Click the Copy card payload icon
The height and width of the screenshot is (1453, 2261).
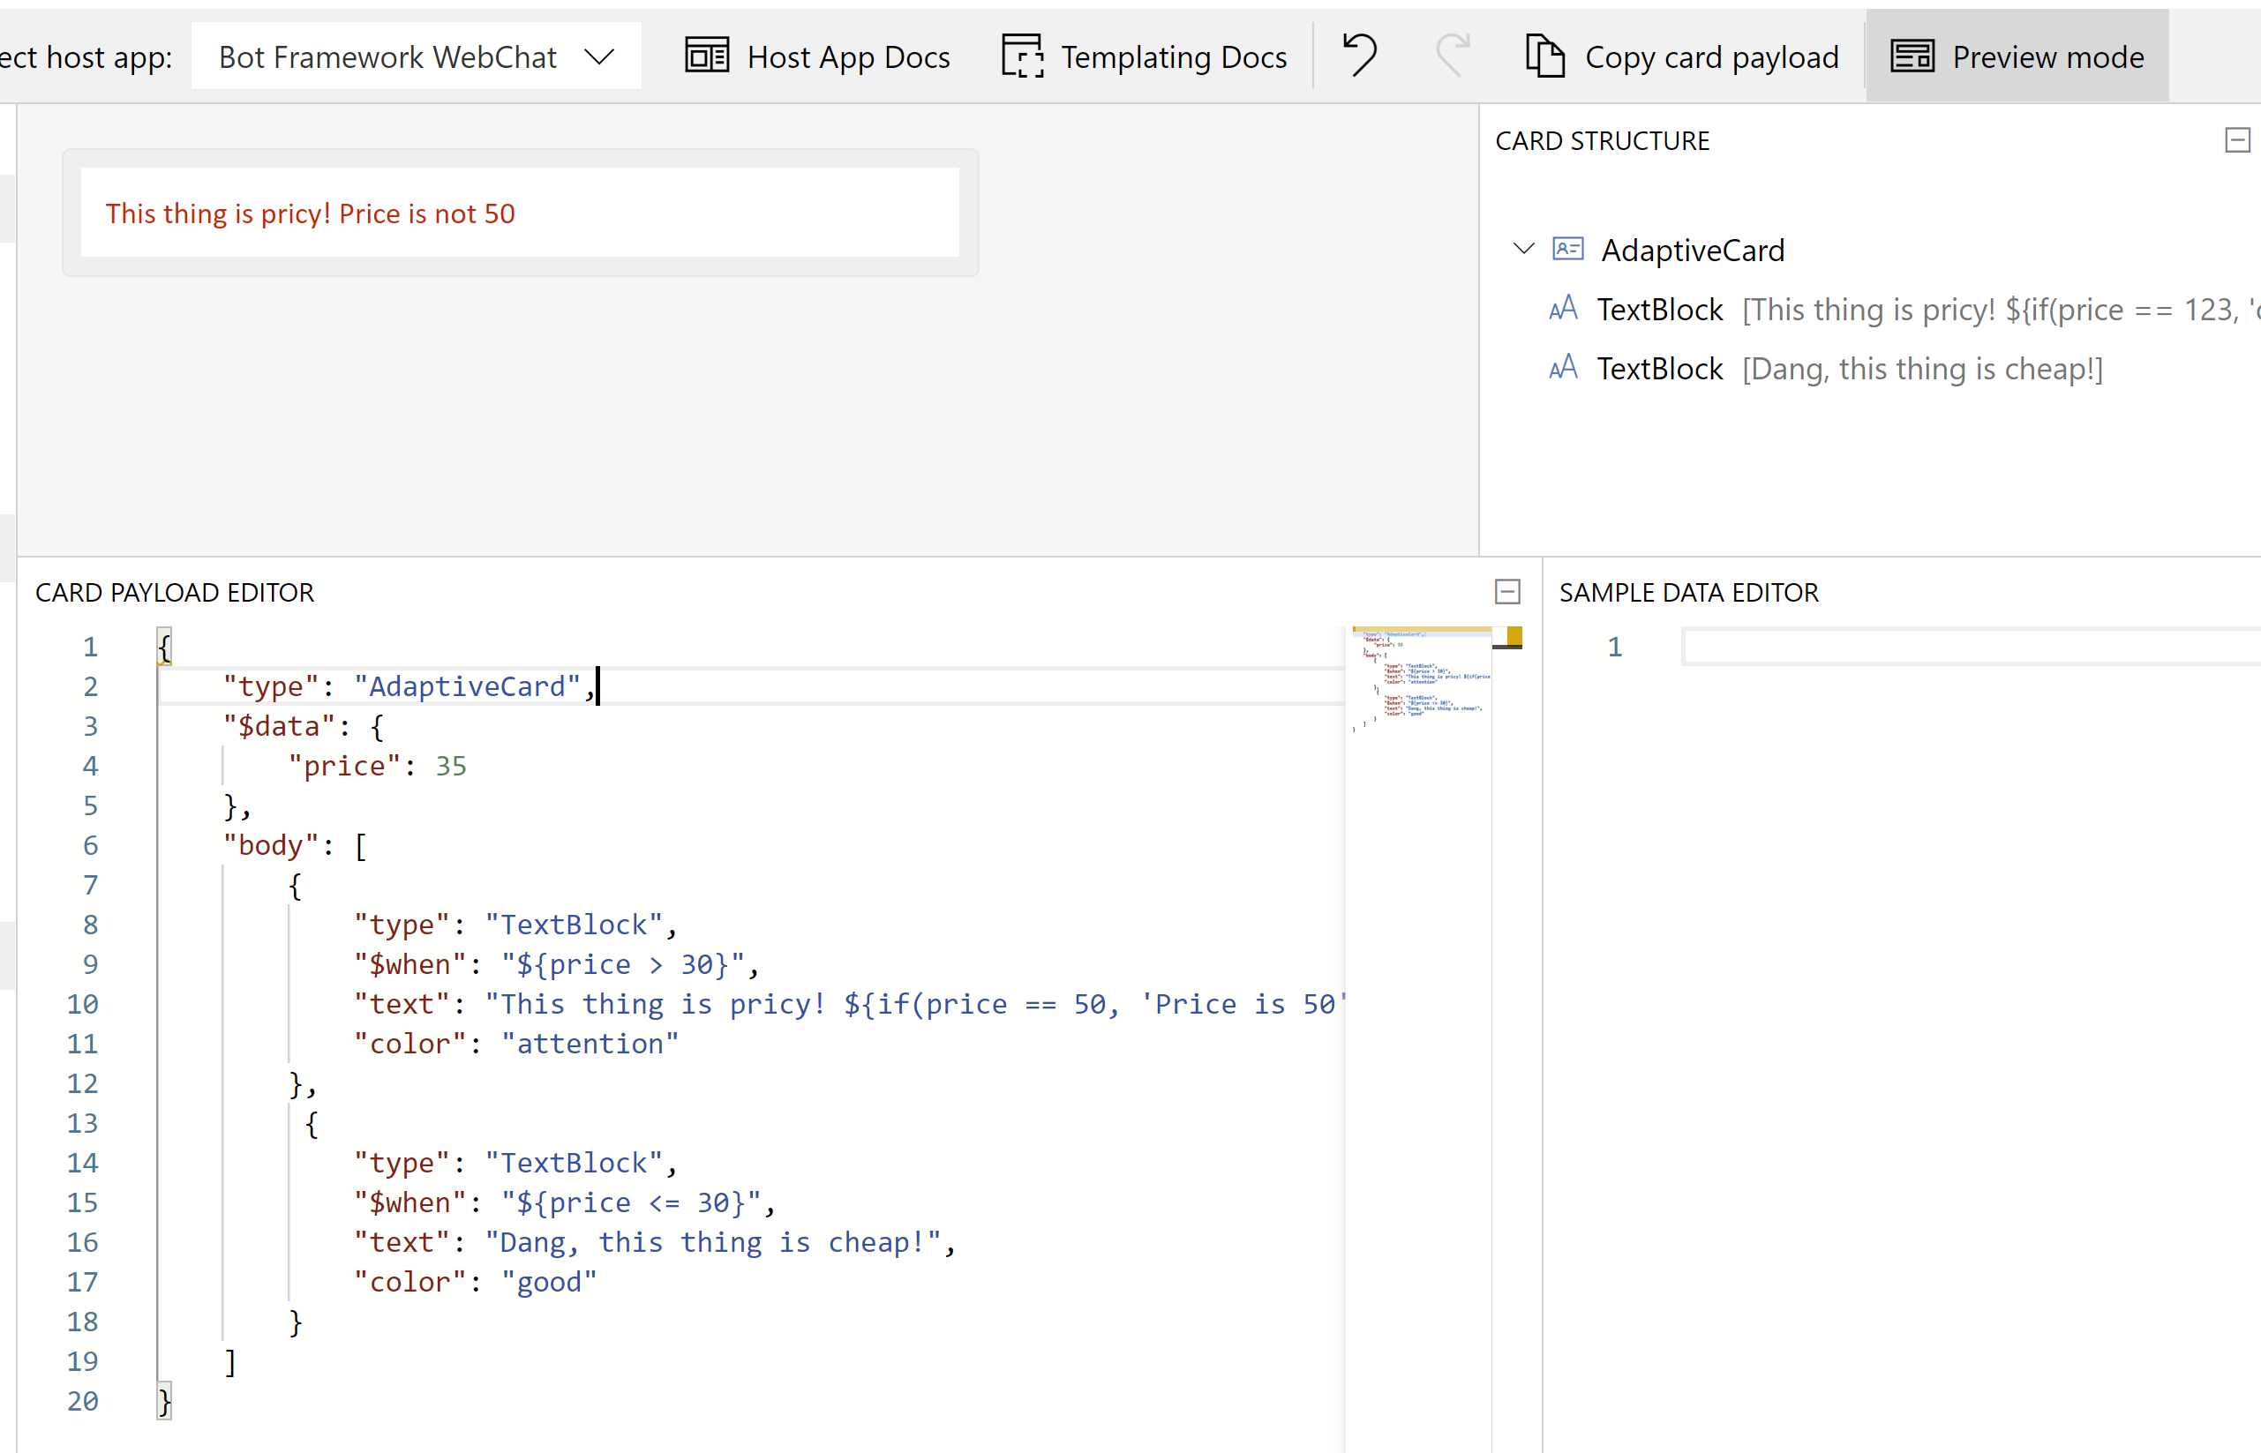click(1544, 56)
